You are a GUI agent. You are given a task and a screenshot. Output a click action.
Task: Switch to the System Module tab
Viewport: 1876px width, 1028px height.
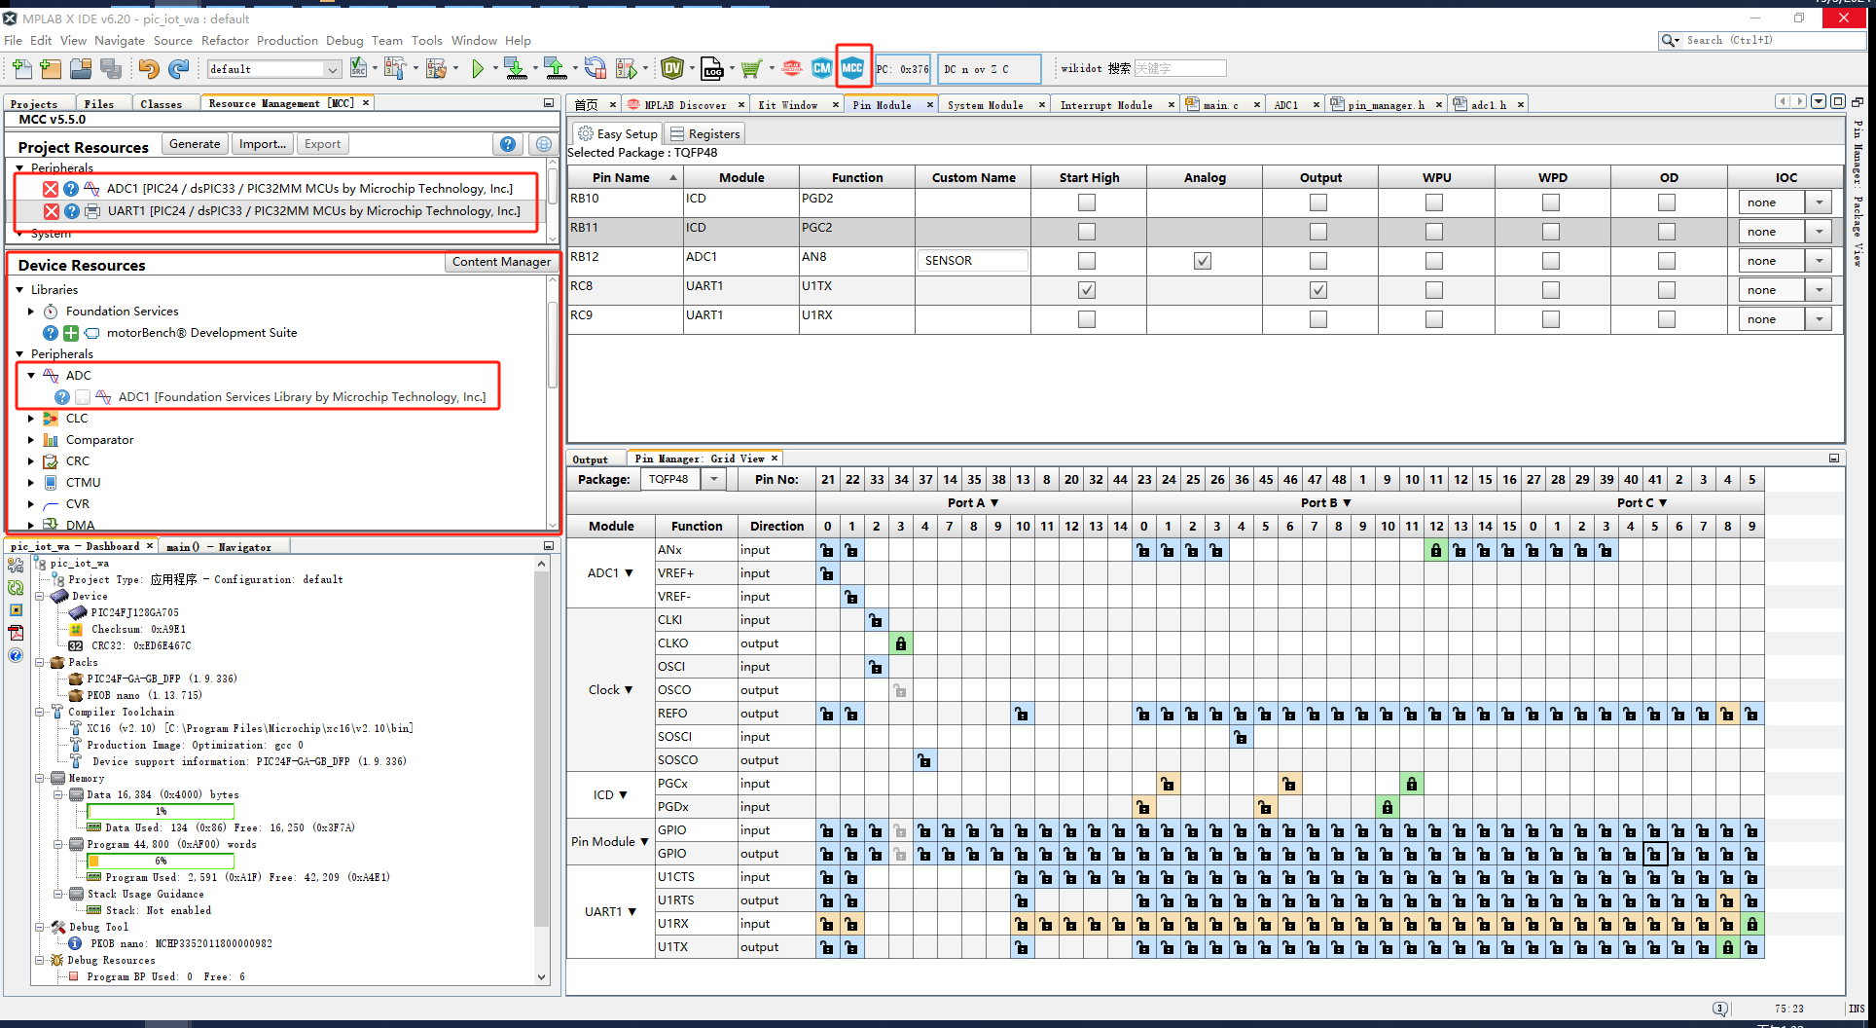(x=985, y=105)
